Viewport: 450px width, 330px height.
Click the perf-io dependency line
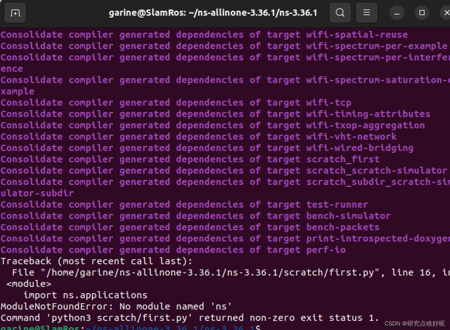(x=326, y=250)
